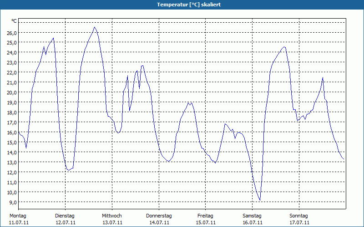Click the Mittwoch day label
This screenshot has width=364, height=227.
click(111, 216)
